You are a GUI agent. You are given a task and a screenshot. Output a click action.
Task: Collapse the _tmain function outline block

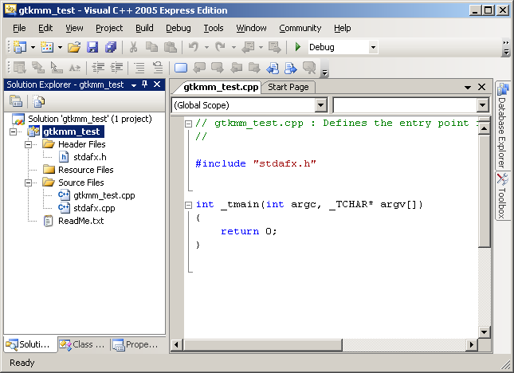pyautogui.click(x=188, y=205)
